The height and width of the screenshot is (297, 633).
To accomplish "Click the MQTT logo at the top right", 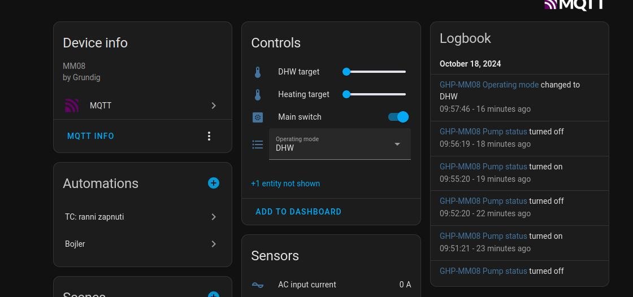I will 573,4.
